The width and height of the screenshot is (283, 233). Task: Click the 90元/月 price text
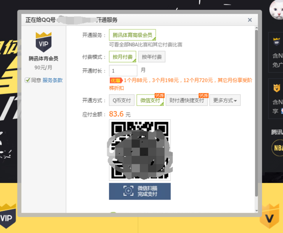pyautogui.click(x=43, y=67)
